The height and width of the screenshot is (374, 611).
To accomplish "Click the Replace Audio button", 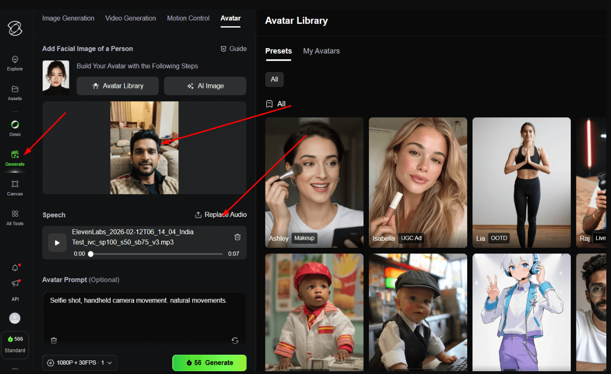I will click(221, 215).
